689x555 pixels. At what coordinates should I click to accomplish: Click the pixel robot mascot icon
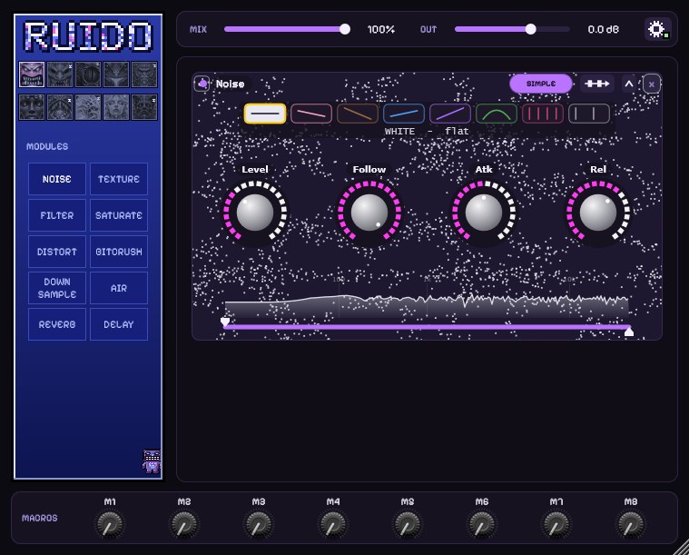(x=152, y=461)
